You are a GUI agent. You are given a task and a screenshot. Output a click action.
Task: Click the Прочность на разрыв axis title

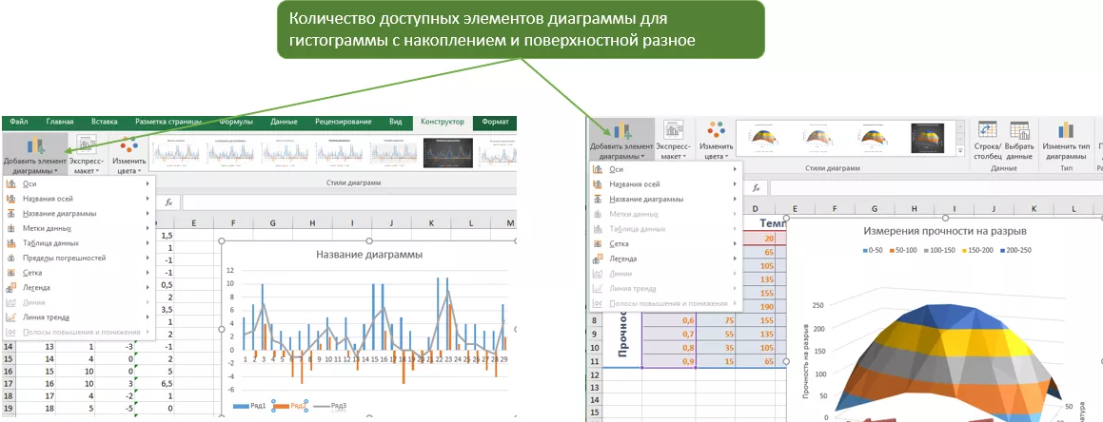[x=806, y=361]
